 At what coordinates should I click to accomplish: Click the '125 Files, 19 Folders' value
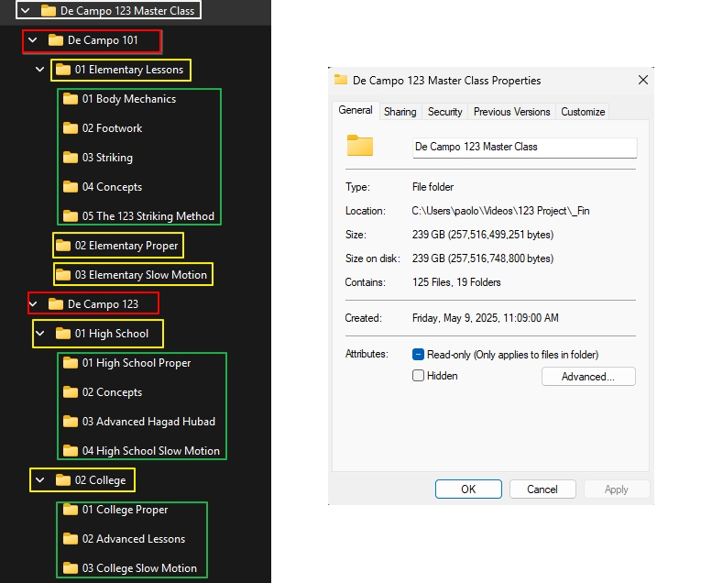456,282
